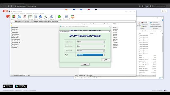Close the Adjustment Program dialog
This screenshot has height=95, width=170.
point(109,32)
